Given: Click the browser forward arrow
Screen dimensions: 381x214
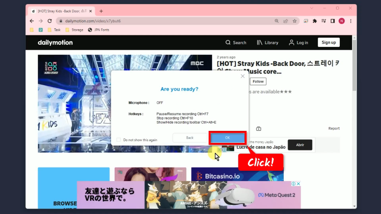Looking at the screenshot, I should pos(40,21).
